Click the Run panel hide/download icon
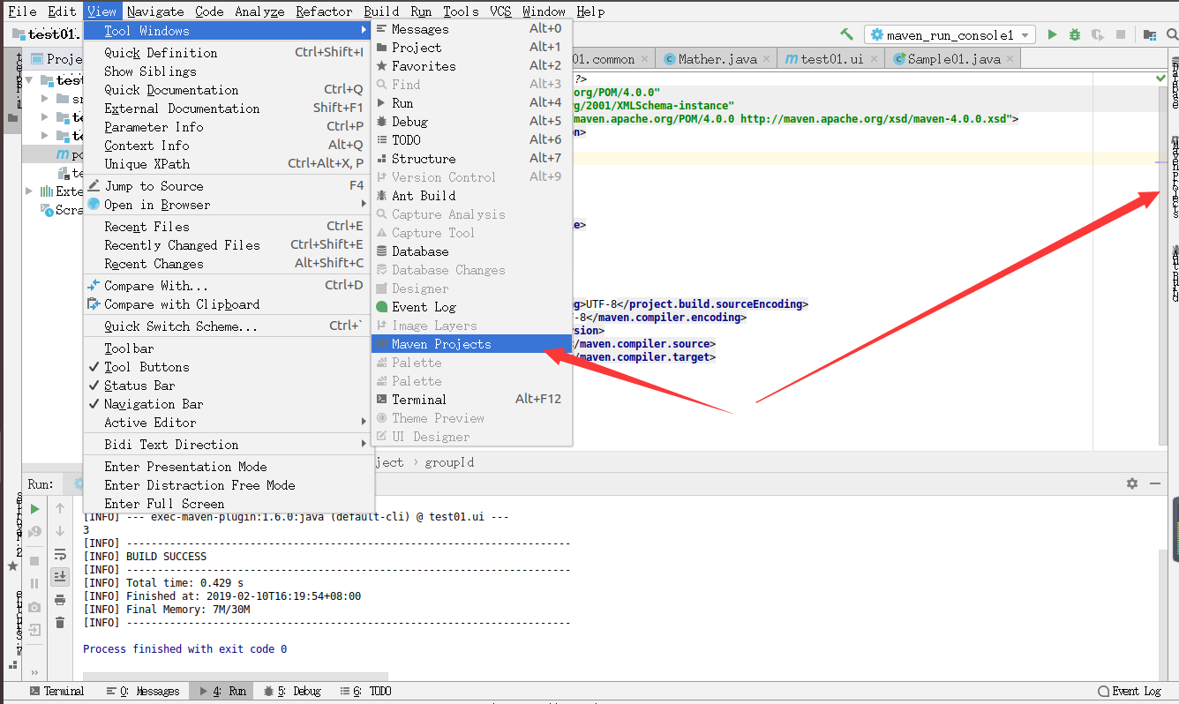The width and height of the screenshot is (1179, 704). [x=1155, y=483]
